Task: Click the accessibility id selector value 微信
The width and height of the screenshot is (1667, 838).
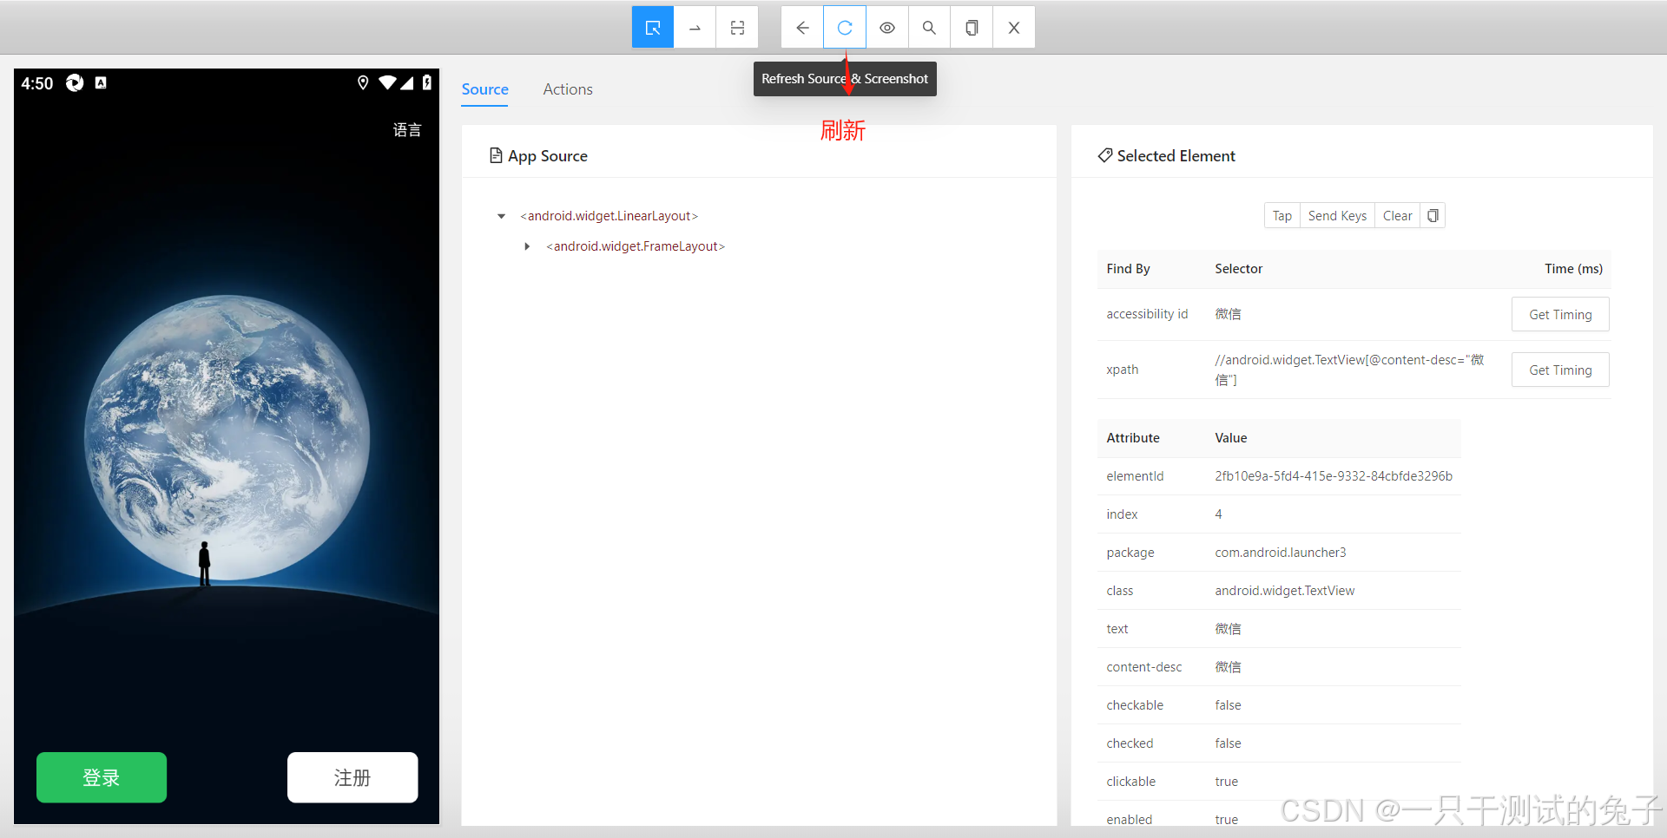Action: (x=1228, y=314)
